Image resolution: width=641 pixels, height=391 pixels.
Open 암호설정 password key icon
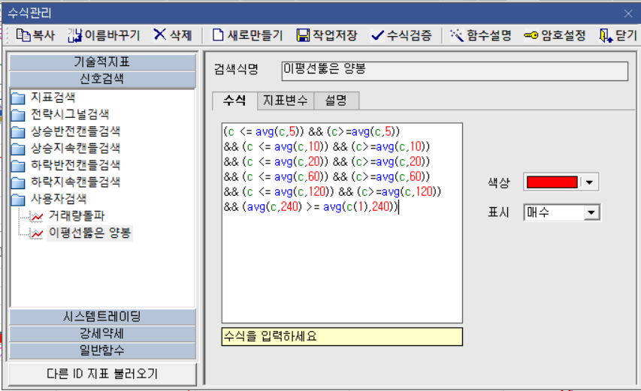[x=530, y=35]
